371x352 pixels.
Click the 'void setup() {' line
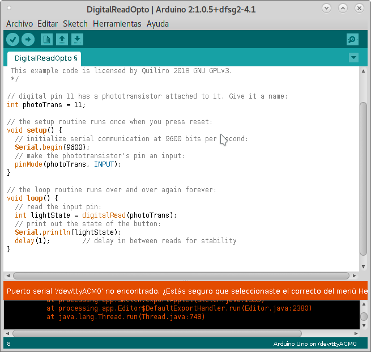tap(35, 130)
